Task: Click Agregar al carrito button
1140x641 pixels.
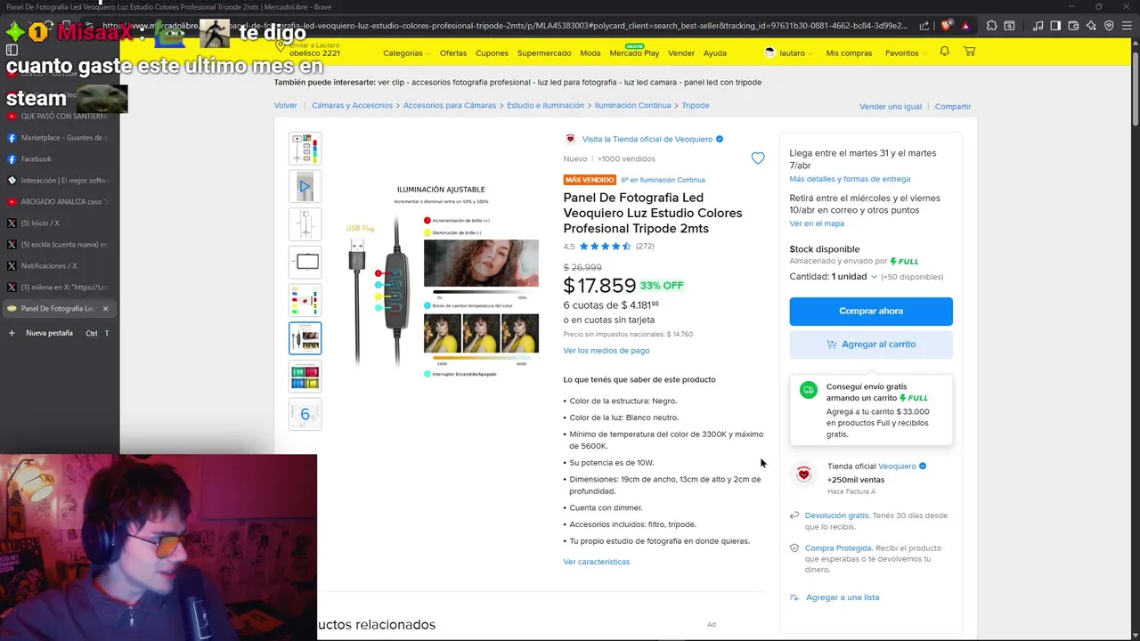Action: coord(871,345)
